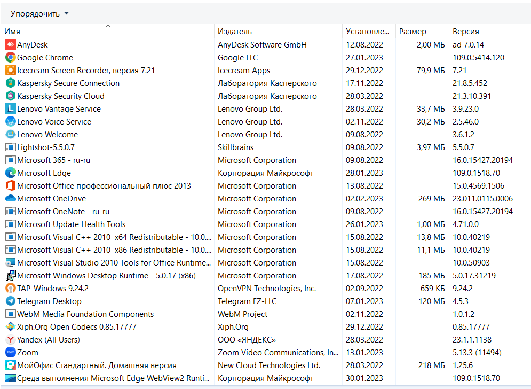The width and height of the screenshot is (531, 389).
Task: Click the Microsoft Update Health Tools icon
Action: click(x=11, y=224)
